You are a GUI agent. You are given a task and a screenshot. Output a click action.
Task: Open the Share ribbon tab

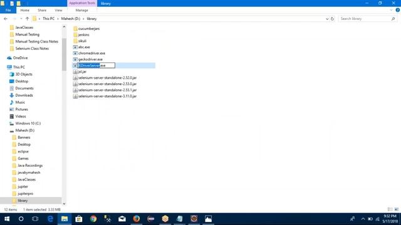[42, 10]
